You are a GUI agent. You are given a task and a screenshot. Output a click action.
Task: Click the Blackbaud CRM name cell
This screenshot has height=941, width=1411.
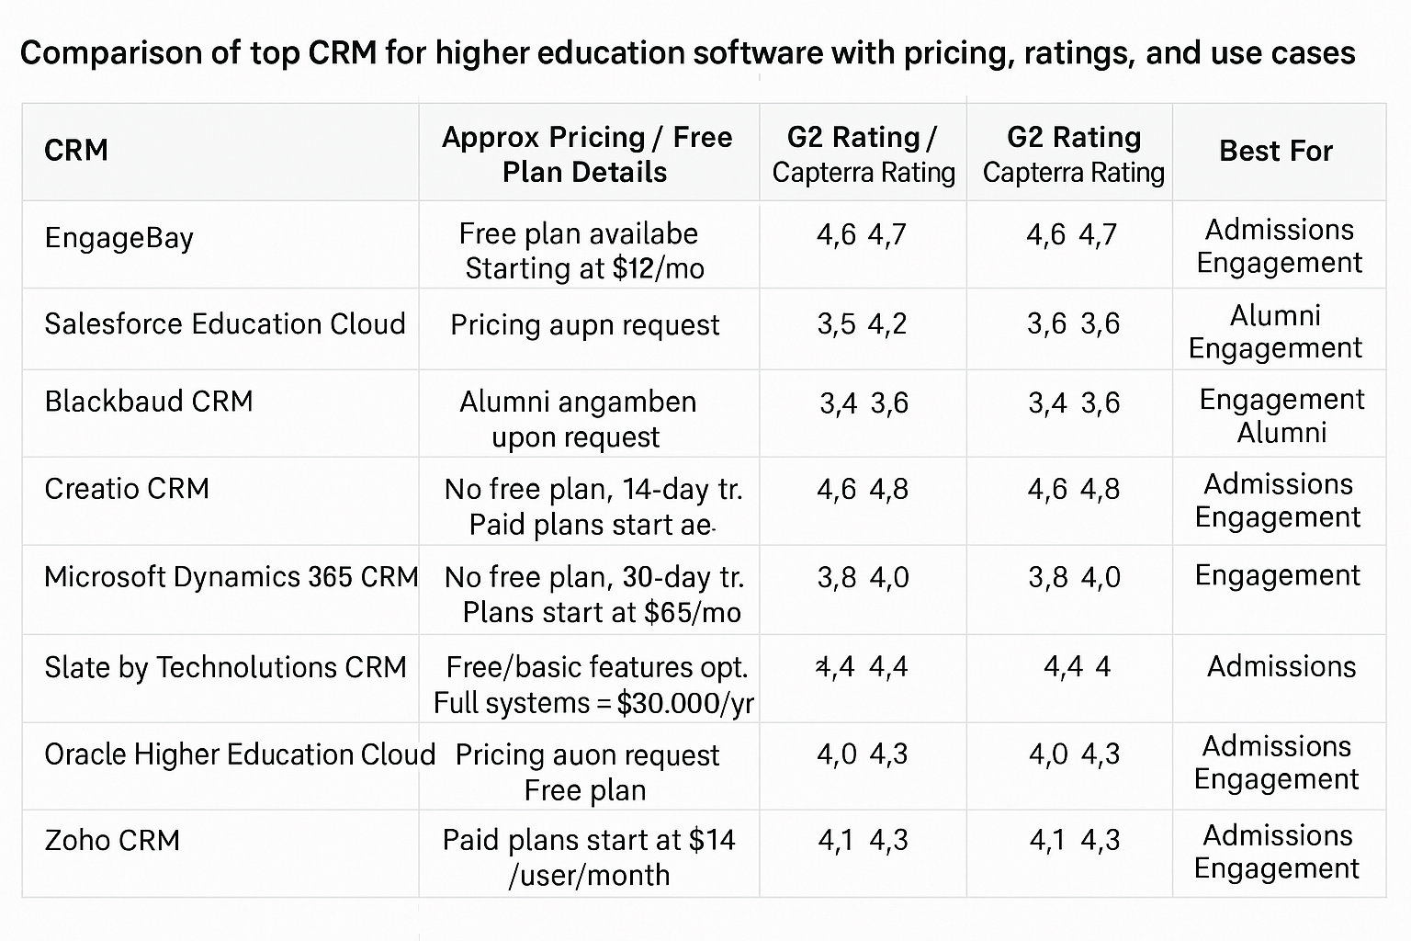pos(149,402)
